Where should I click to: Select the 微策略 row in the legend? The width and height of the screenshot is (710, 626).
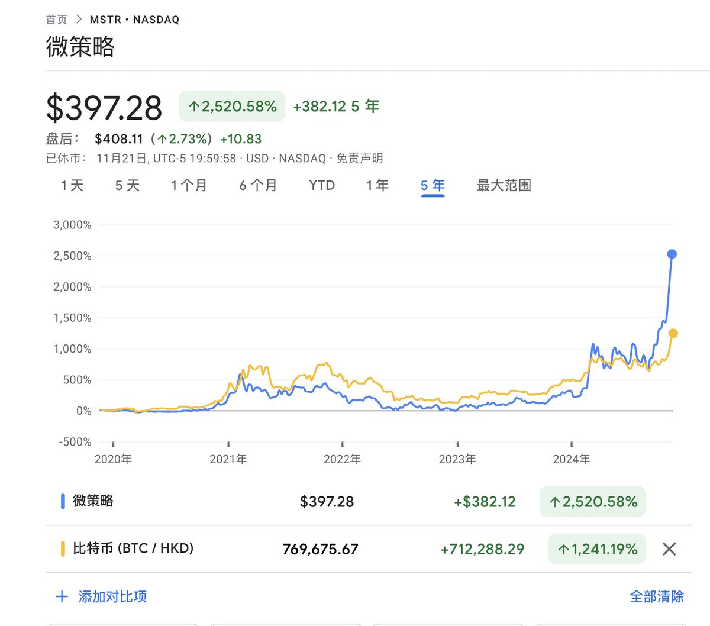[x=95, y=501]
